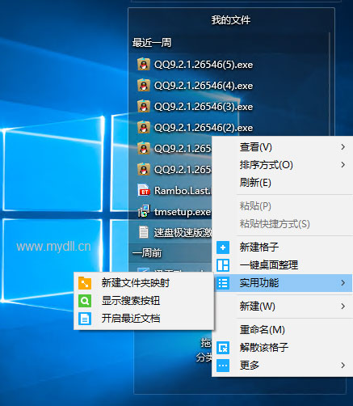This screenshot has height=406, width=353.
Task: Select 刷新(E) to refresh
Action: tap(282, 183)
